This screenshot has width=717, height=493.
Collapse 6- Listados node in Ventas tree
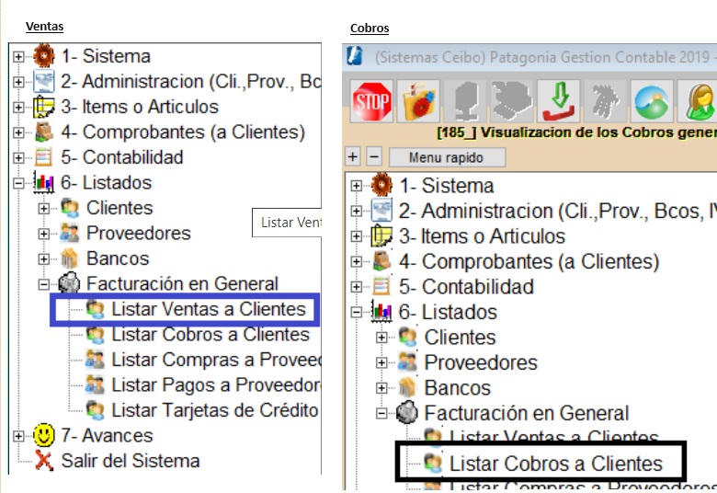[x=18, y=183]
